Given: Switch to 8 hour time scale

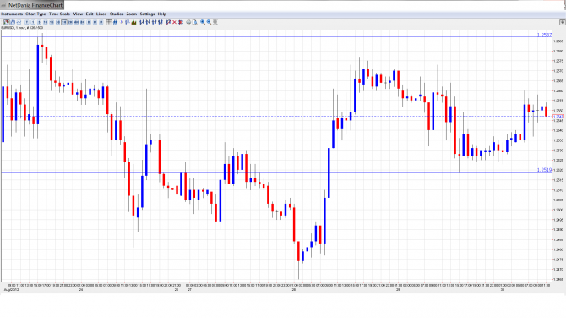Looking at the screenshot, I should click(83, 22).
